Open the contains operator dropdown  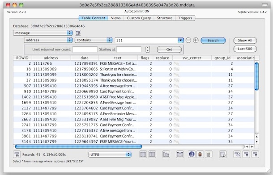point(94,40)
